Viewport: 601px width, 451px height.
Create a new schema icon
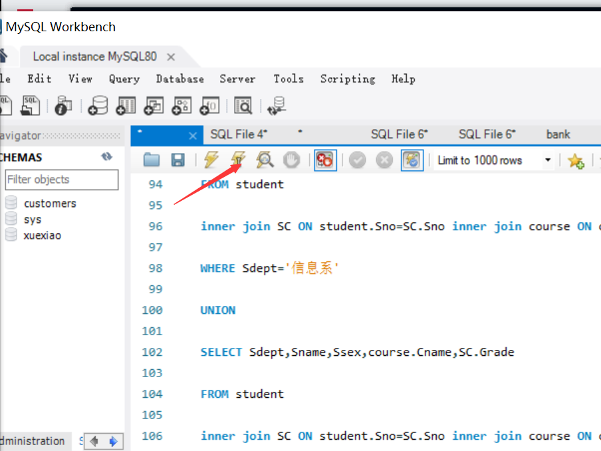(x=98, y=106)
